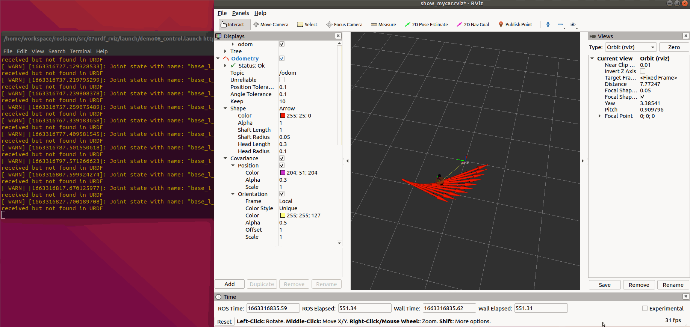Click the Zero view button
This screenshot has height=327, width=690.
click(674, 47)
